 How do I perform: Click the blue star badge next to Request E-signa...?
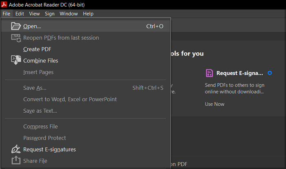coord(270,73)
